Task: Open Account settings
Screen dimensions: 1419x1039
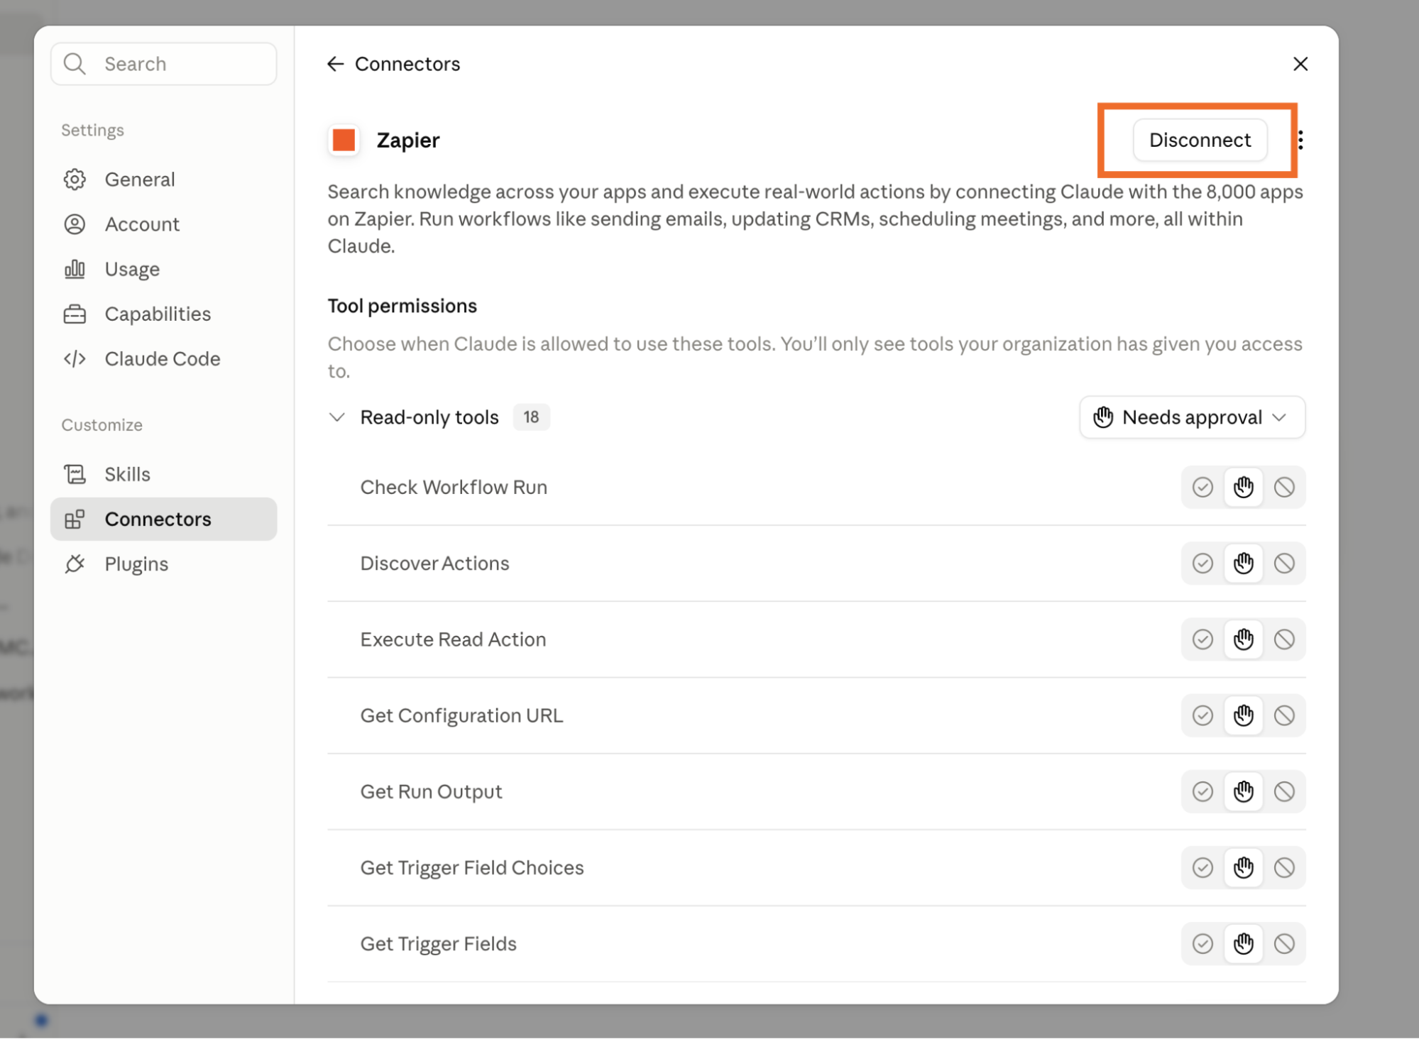Action: 163,224
